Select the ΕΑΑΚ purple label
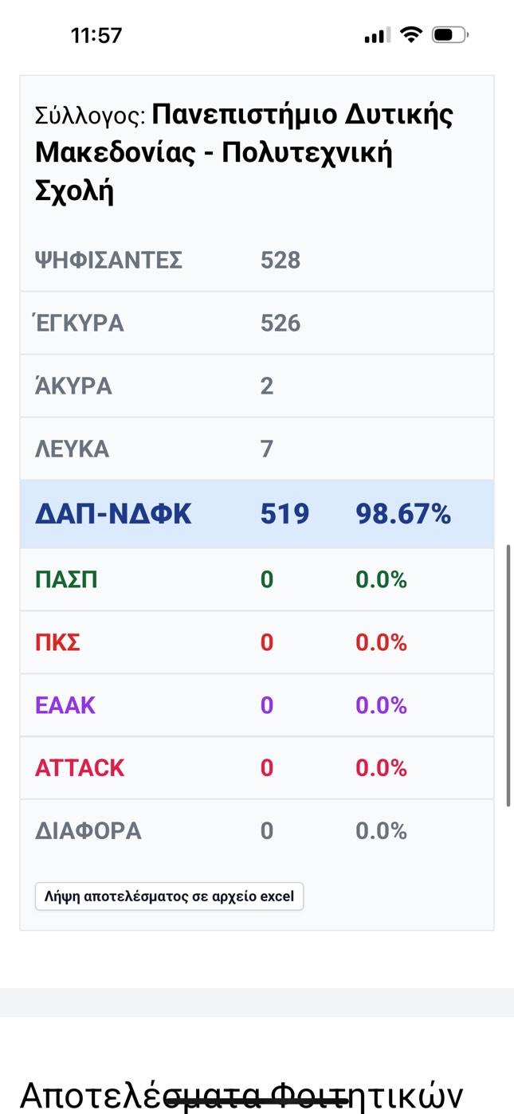This screenshot has height=1114, width=514. [65, 705]
